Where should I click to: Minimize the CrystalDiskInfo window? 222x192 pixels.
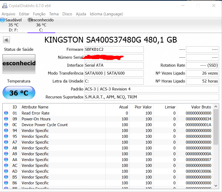click(183, 6)
